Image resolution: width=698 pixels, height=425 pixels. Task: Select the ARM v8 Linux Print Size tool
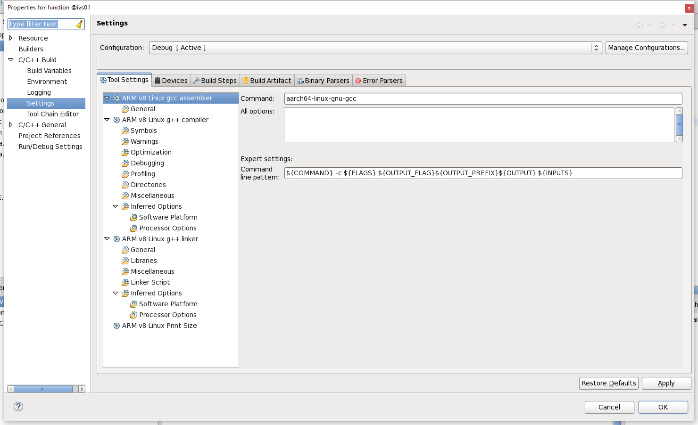[159, 325]
